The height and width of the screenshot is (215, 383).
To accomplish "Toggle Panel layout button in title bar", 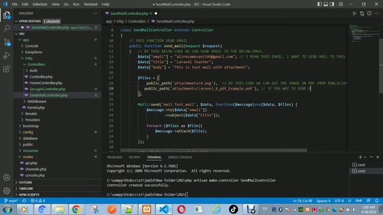I will pos(326,4).
